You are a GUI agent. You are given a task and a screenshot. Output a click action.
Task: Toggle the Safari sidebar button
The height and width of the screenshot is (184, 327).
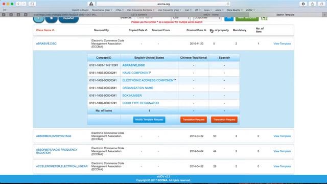pyautogui.click(x=32, y=4)
